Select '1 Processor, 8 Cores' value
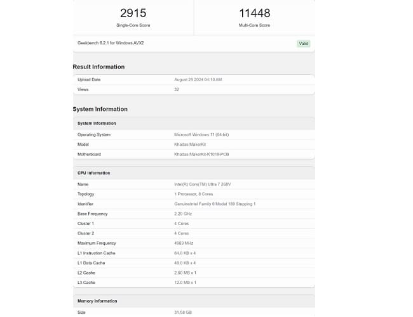413x317 pixels. coord(194,194)
